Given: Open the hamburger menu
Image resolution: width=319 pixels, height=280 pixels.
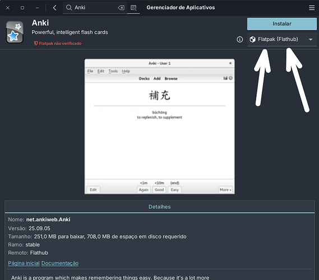Looking at the screenshot, I should click(312, 8).
